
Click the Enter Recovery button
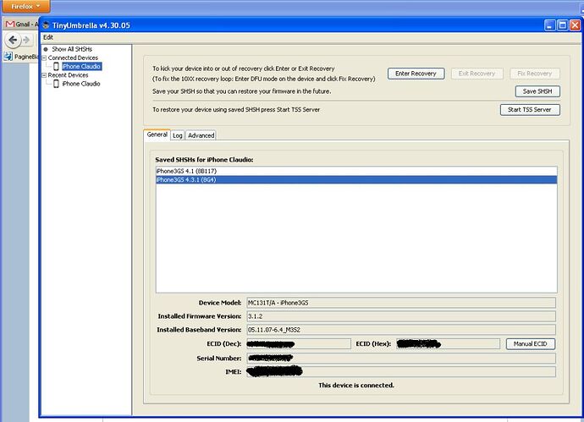tap(416, 74)
